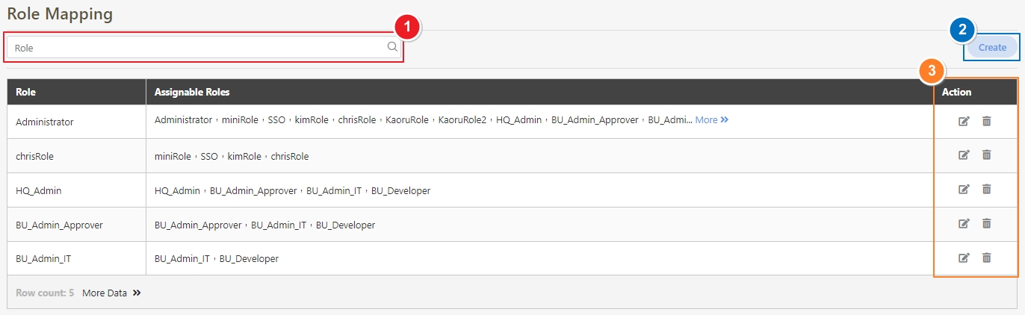Click trash icon in chrisRole row
This screenshot has height=315, width=1025.
(x=986, y=155)
